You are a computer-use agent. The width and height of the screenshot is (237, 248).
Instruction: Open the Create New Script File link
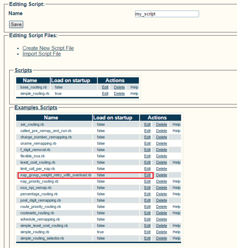click(x=48, y=48)
